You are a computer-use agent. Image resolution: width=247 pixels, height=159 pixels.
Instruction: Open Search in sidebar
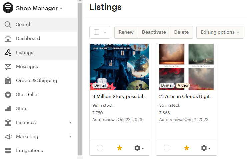click(x=39, y=25)
